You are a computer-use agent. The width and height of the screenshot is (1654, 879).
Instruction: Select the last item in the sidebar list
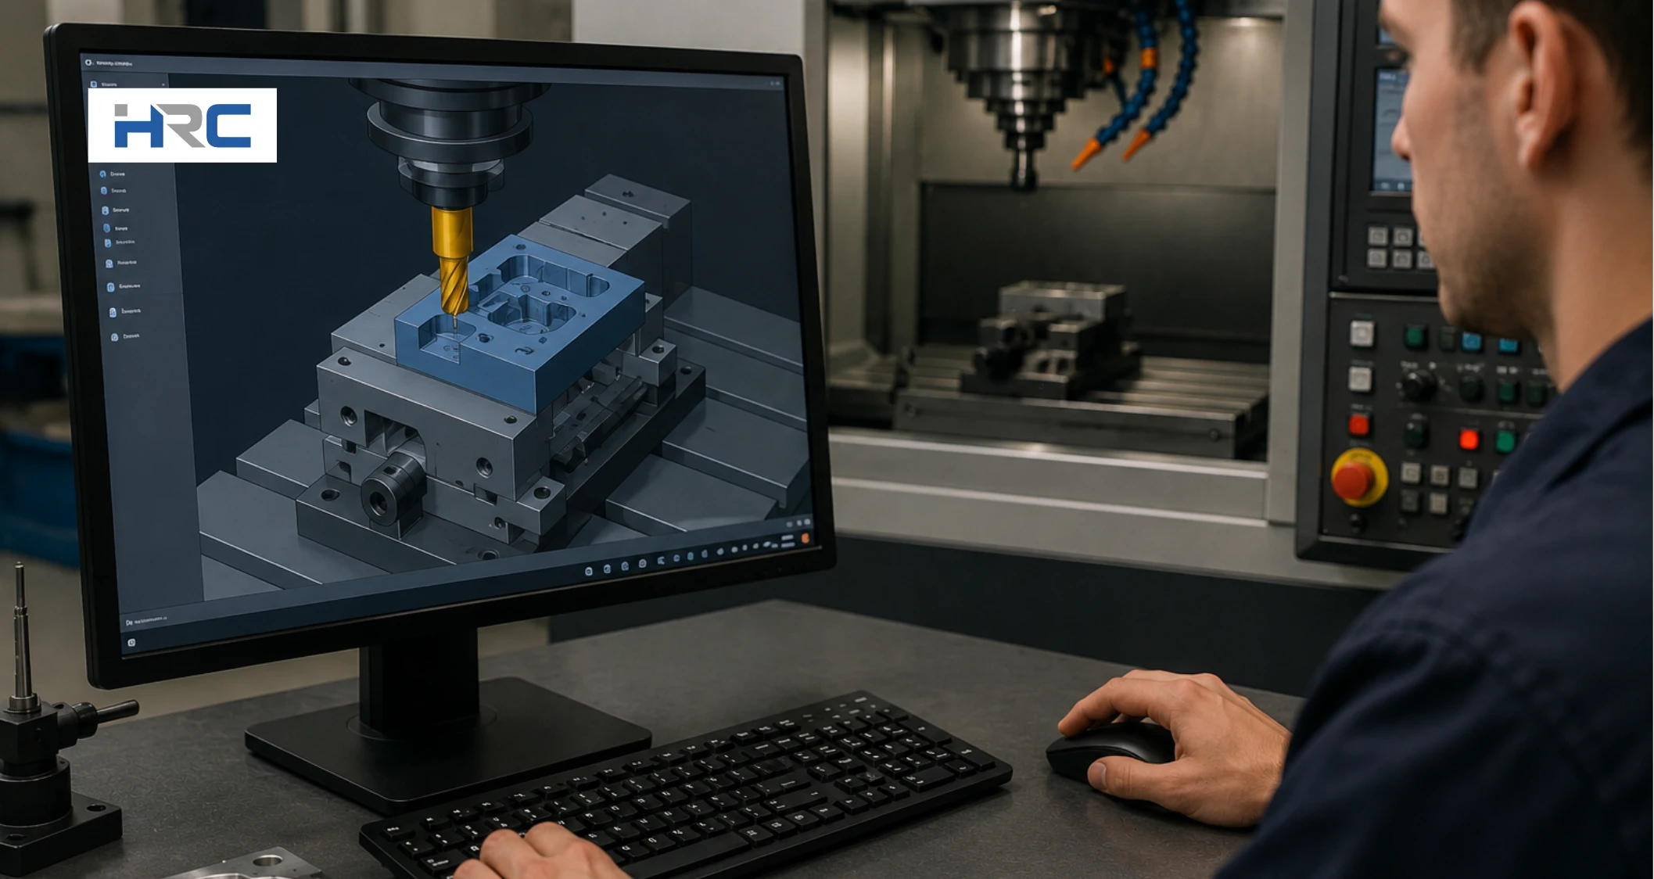click(125, 337)
